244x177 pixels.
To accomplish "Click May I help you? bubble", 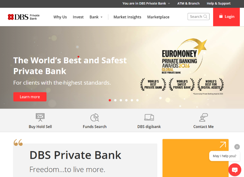I will coord(224,156).
